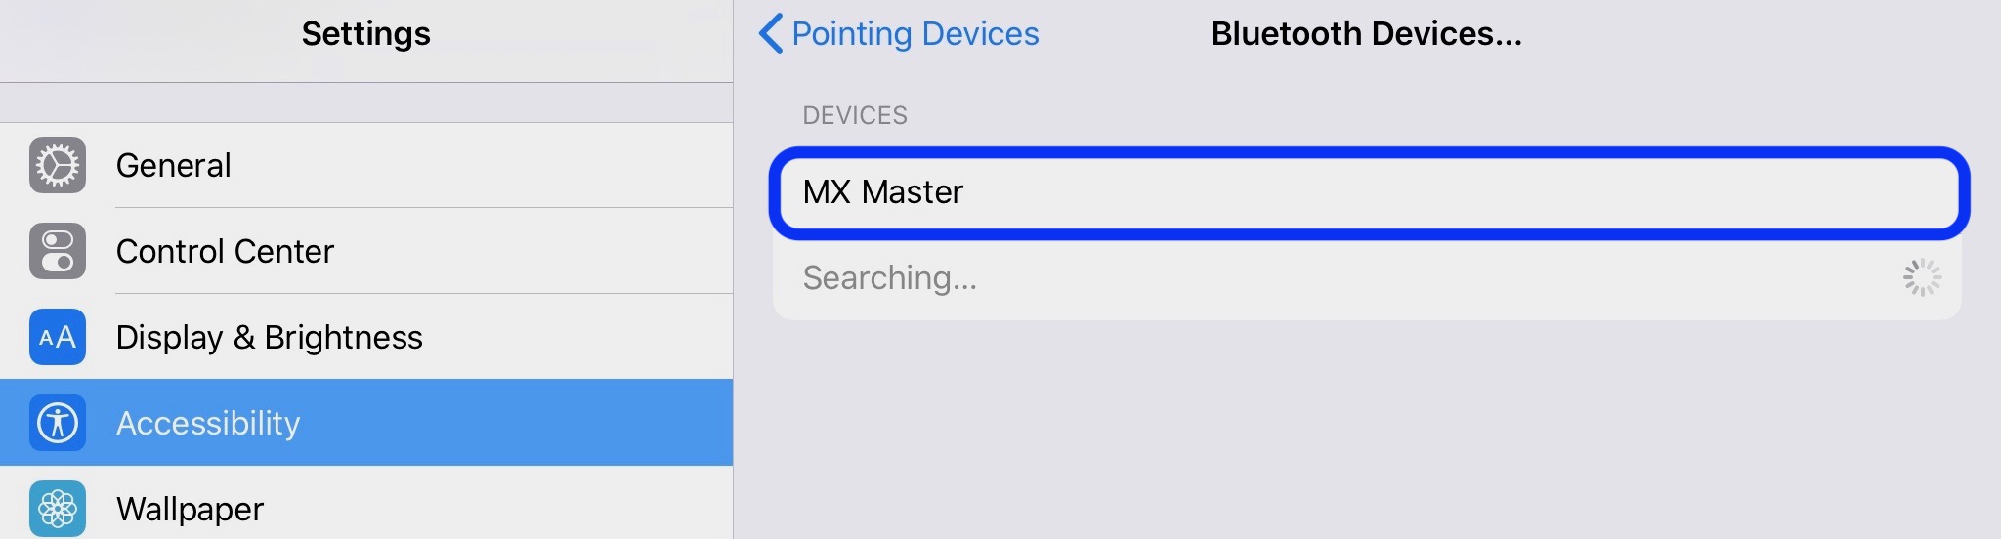The height and width of the screenshot is (539, 2001).
Task: Open the General settings label
Action: coord(174,165)
